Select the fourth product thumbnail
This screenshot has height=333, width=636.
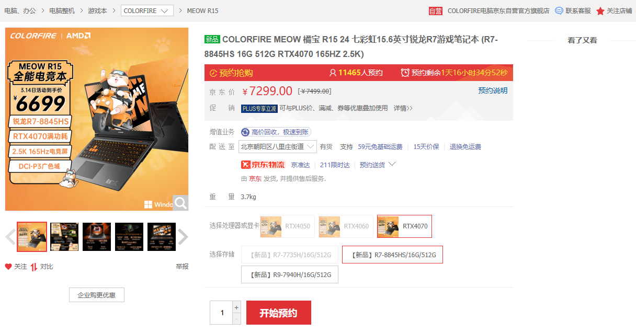pos(129,237)
